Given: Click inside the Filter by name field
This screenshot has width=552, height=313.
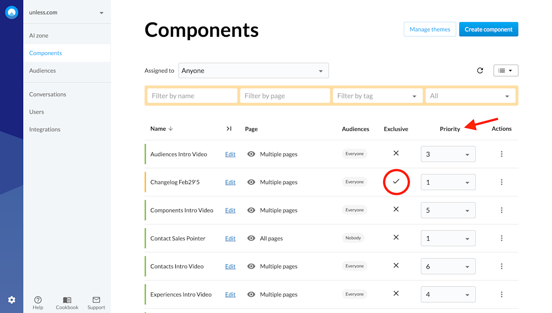Looking at the screenshot, I should click(x=192, y=95).
